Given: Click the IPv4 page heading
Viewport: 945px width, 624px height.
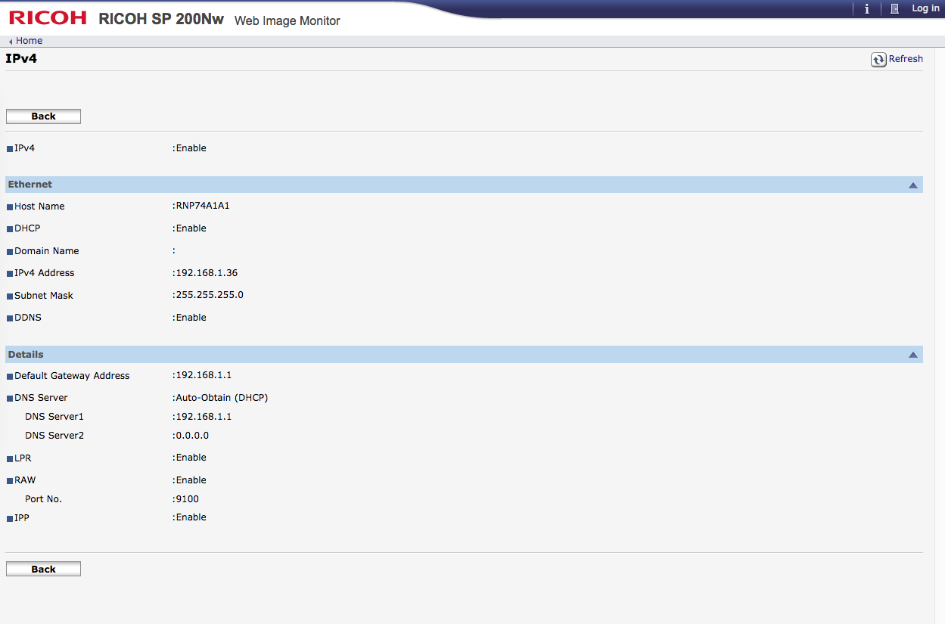Looking at the screenshot, I should click(21, 59).
